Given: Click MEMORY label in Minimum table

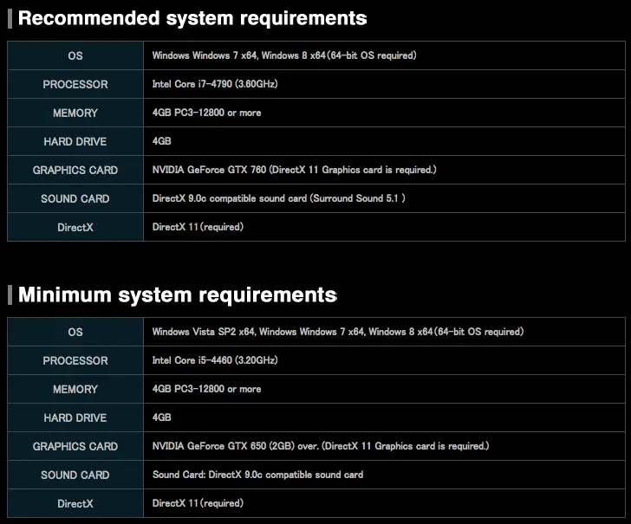Looking at the screenshot, I should 75,389.
